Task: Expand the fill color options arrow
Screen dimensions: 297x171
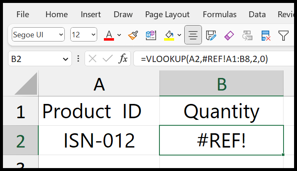Action: point(179,35)
